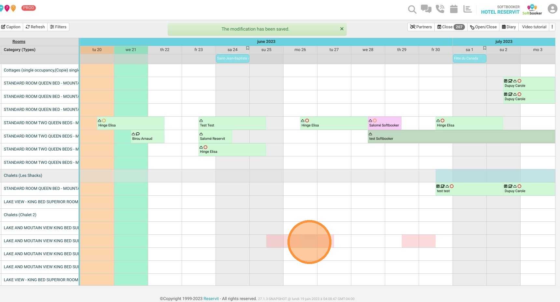Select the fr 23 date header

(x=199, y=50)
